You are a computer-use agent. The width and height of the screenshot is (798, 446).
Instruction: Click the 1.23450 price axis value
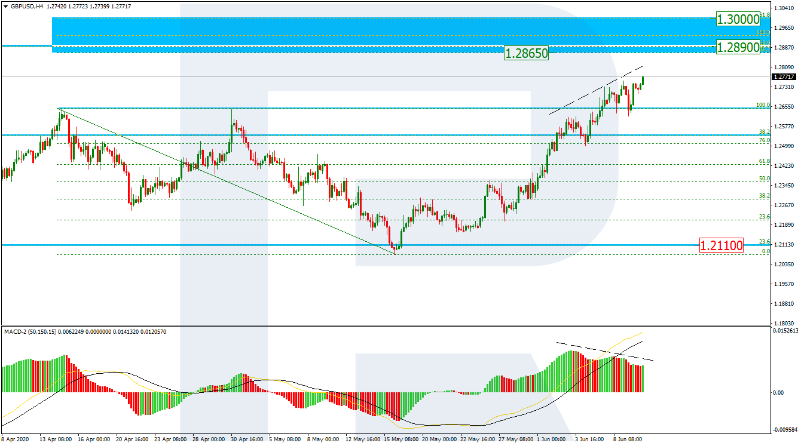(x=783, y=186)
